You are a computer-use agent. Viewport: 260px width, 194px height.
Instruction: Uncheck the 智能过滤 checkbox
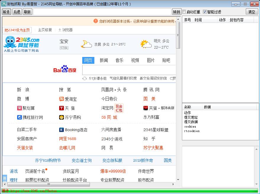tap(205, 12)
